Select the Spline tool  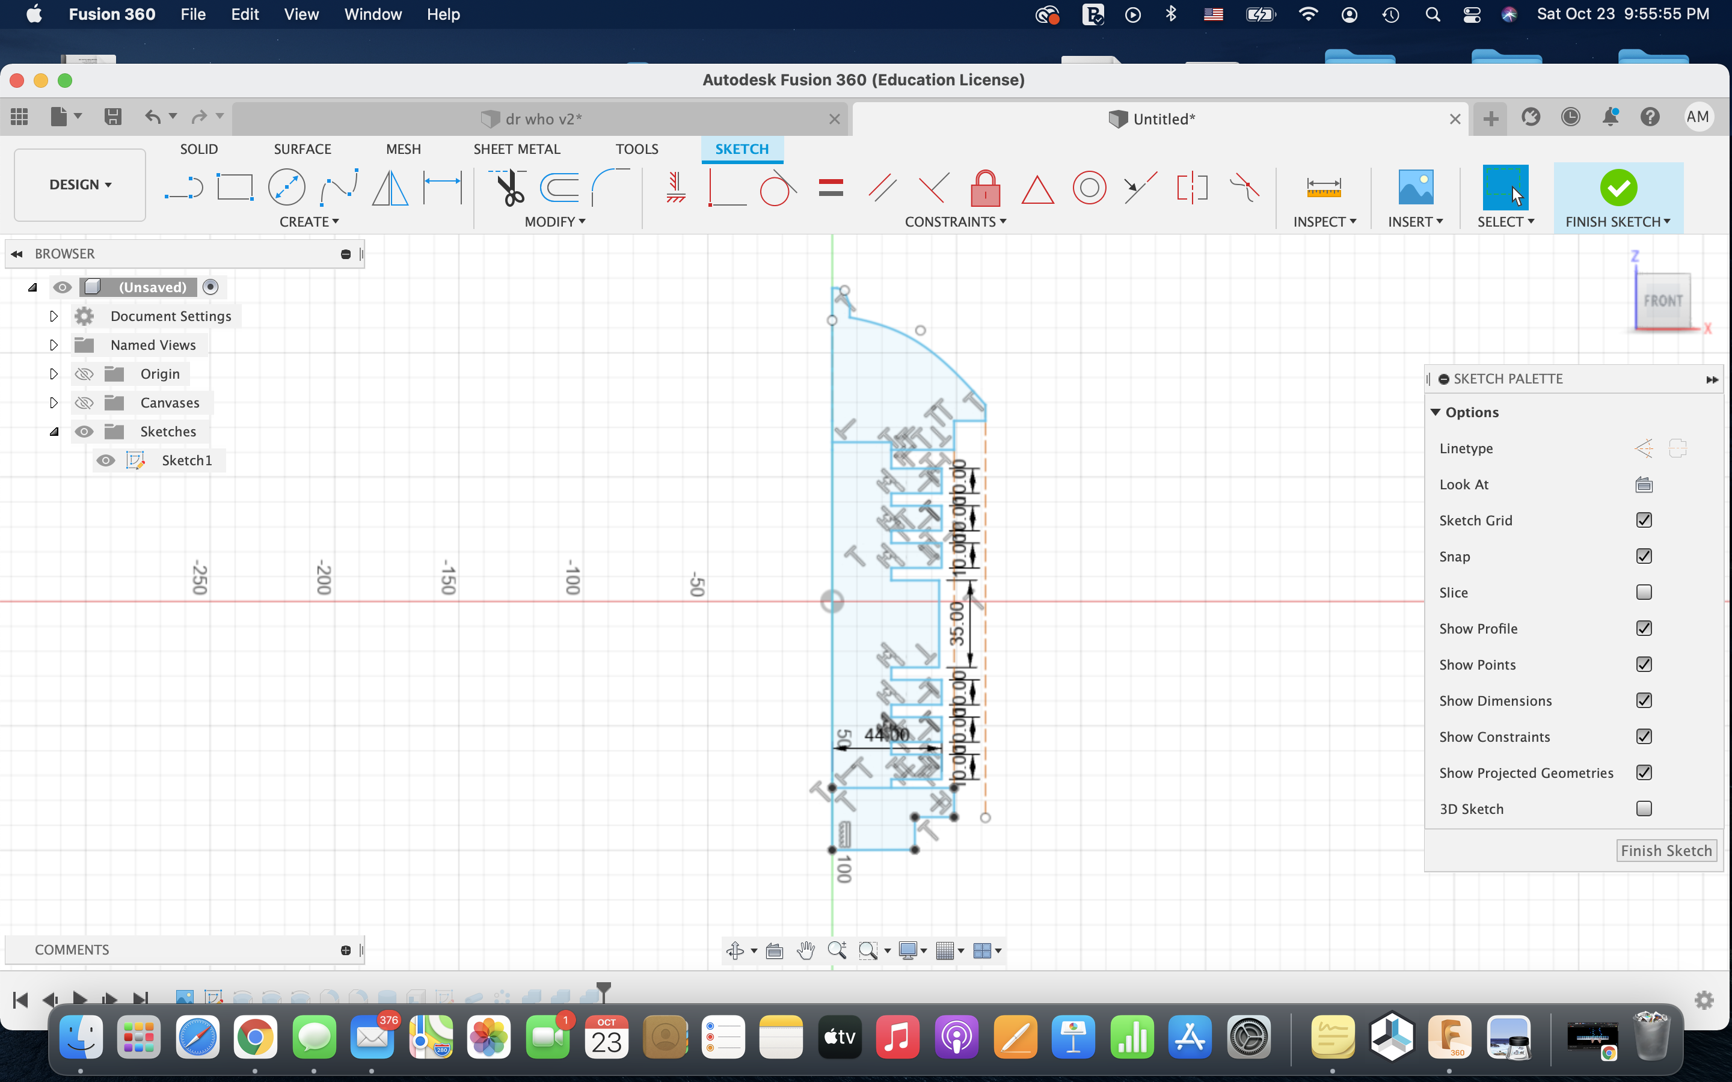tap(339, 188)
